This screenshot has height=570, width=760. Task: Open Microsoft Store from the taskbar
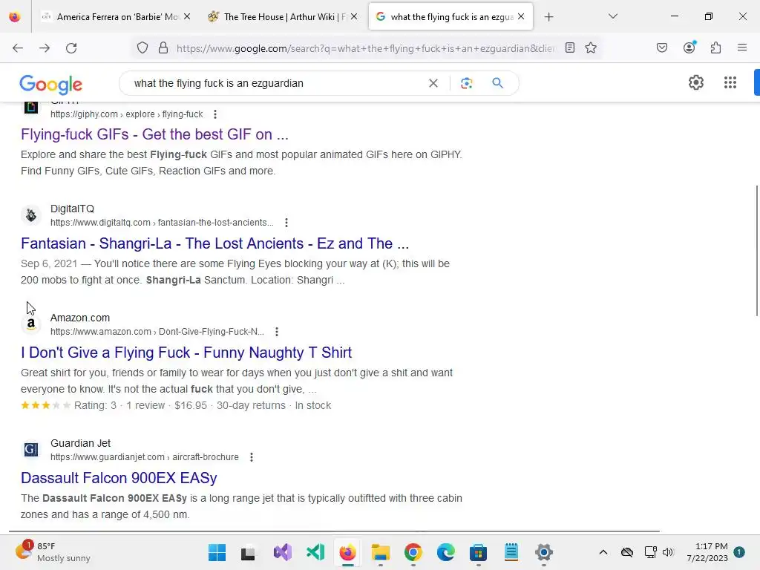[x=478, y=552]
